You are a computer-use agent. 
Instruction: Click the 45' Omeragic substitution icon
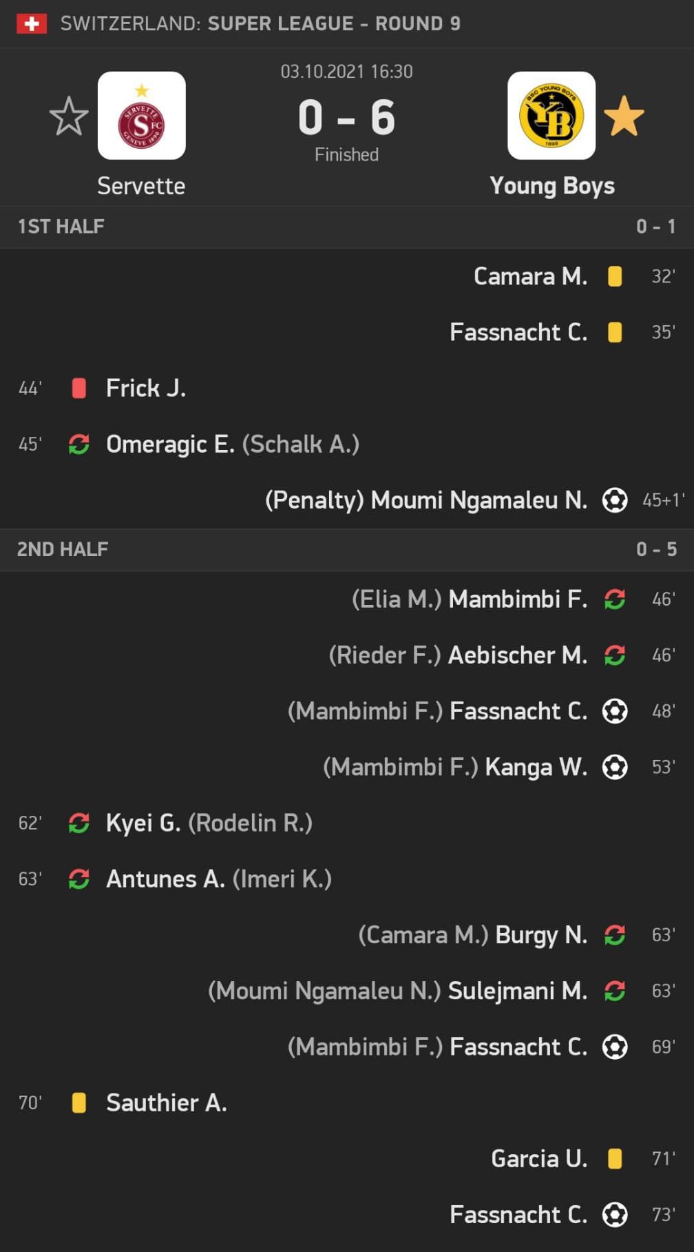pyautogui.click(x=79, y=444)
